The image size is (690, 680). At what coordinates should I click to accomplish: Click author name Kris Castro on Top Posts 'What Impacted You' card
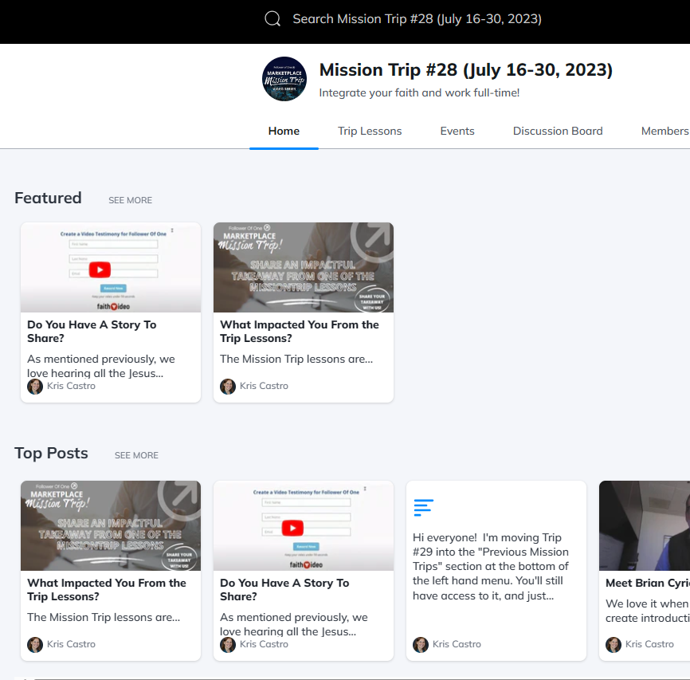pos(71,644)
